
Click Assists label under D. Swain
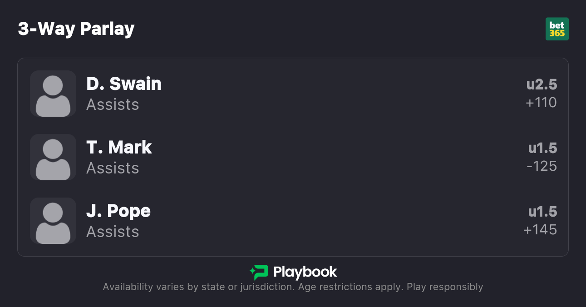(113, 104)
